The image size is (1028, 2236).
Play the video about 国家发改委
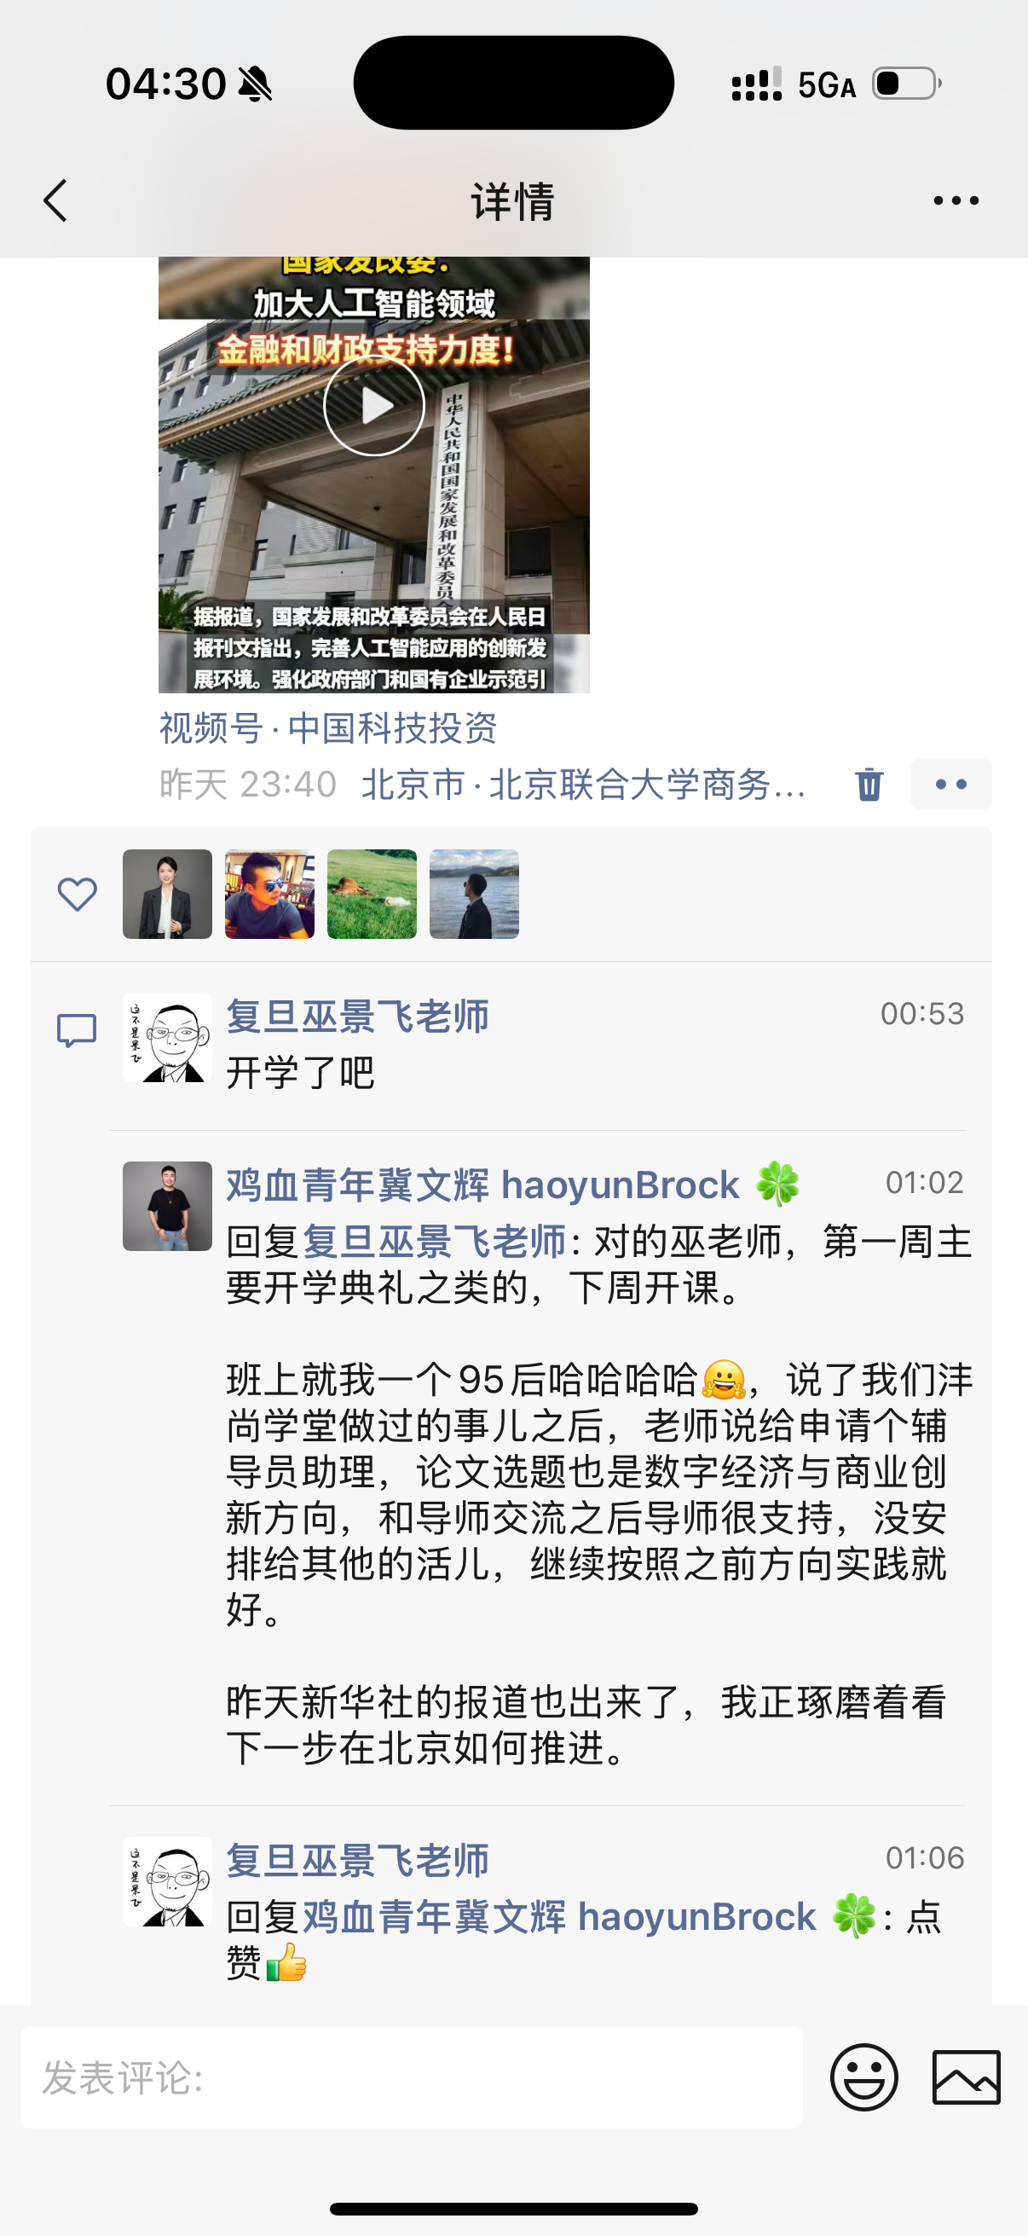click(x=374, y=406)
